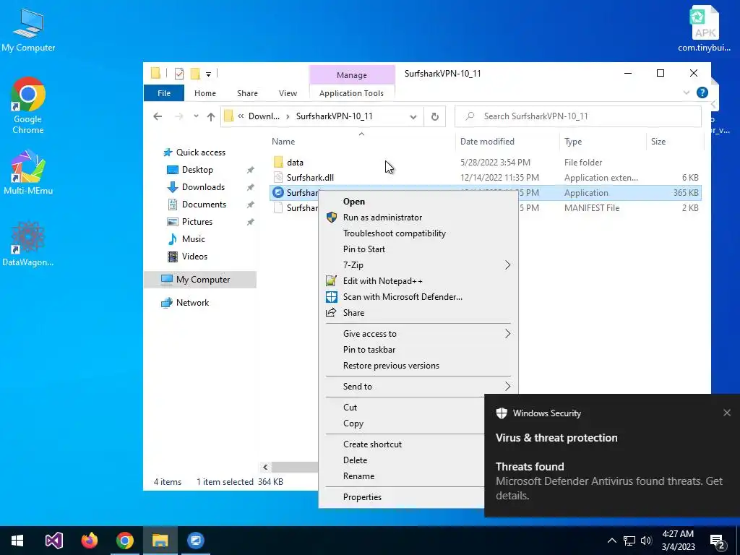Image resolution: width=740 pixels, height=555 pixels.
Task: Sort by Size column header
Action: [658, 142]
